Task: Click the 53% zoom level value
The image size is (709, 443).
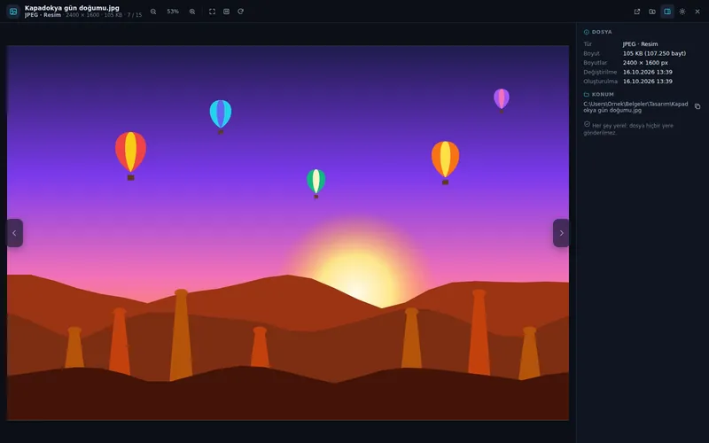Action: tap(173, 12)
